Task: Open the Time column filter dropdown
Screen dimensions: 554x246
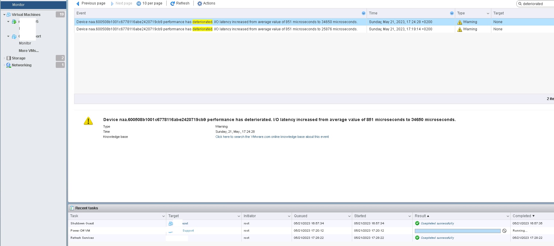Action: (x=452, y=13)
